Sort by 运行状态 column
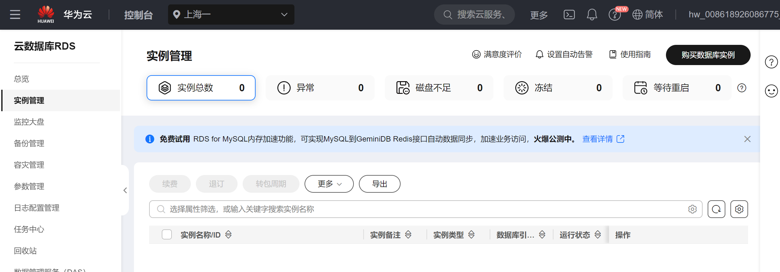 click(597, 235)
